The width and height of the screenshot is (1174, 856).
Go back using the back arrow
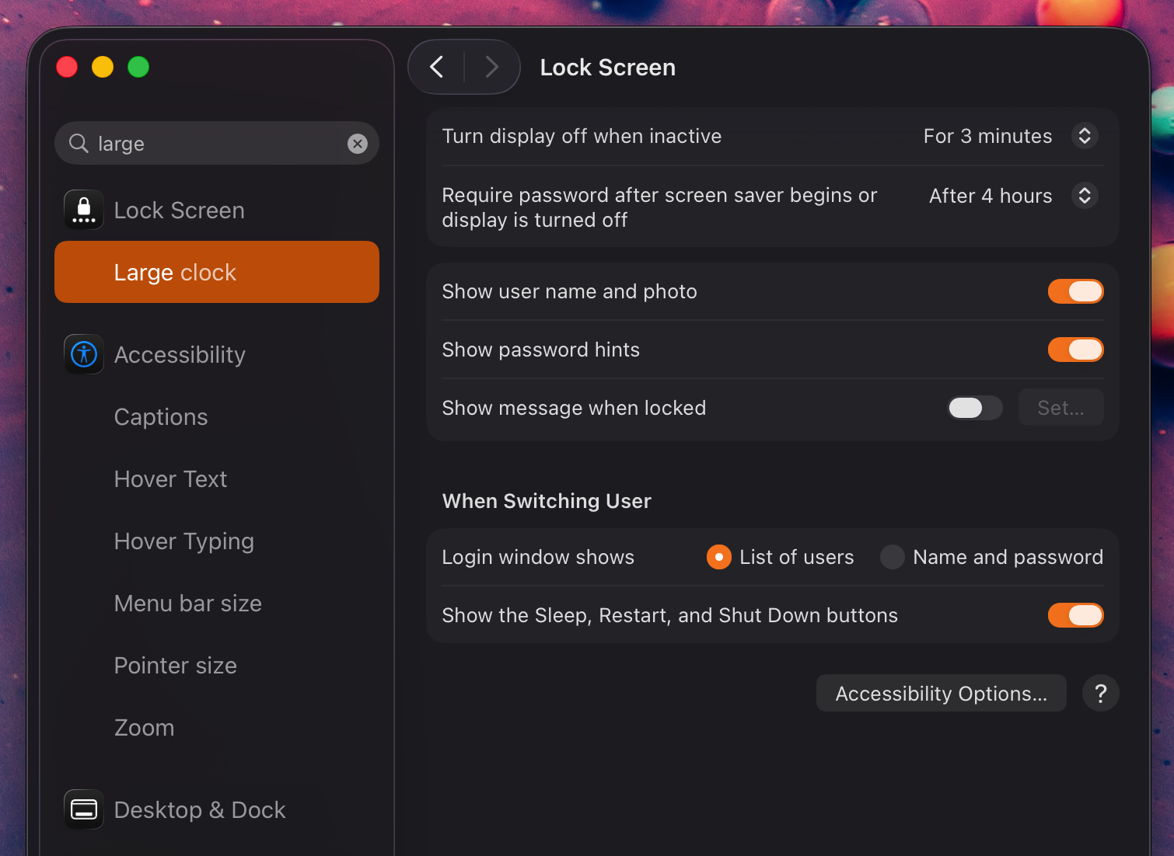coord(437,68)
